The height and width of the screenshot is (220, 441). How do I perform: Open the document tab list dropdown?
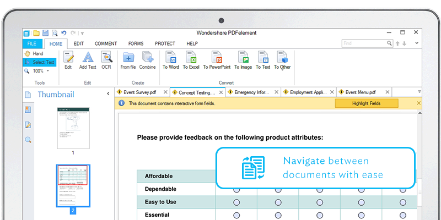pos(420,91)
